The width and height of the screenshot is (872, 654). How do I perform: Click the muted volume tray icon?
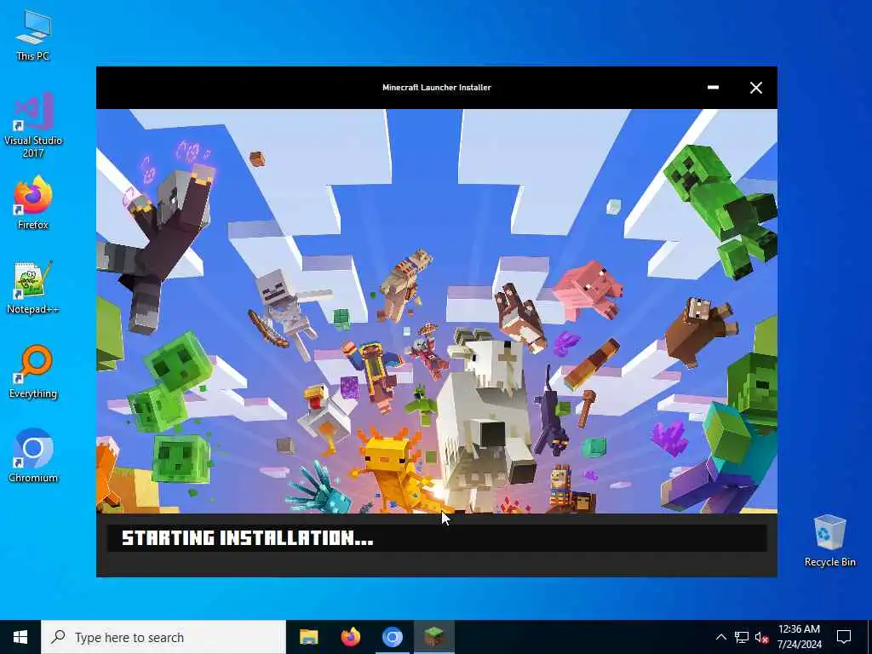(761, 637)
